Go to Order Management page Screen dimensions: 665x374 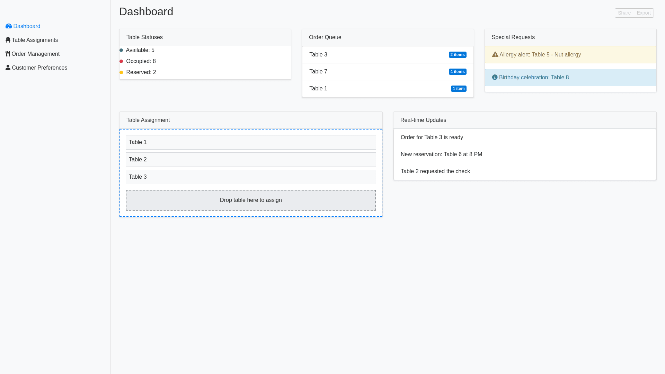[x=35, y=54]
